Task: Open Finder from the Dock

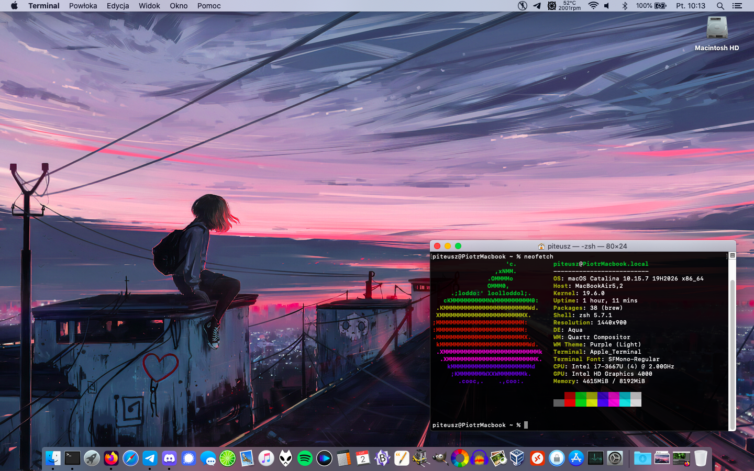Action: pyautogui.click(x=53, y=458)
